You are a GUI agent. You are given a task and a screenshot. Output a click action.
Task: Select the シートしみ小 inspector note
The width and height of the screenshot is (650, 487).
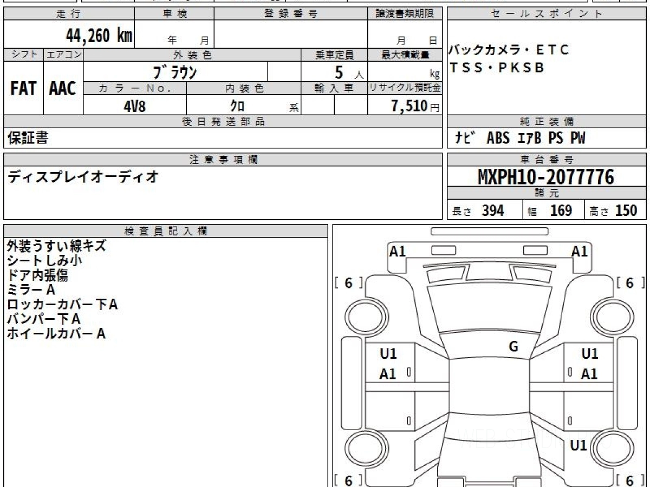pyautogui.click(x=44, y=261)
